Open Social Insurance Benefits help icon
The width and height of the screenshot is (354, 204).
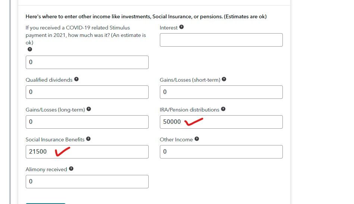coord(88,139)
